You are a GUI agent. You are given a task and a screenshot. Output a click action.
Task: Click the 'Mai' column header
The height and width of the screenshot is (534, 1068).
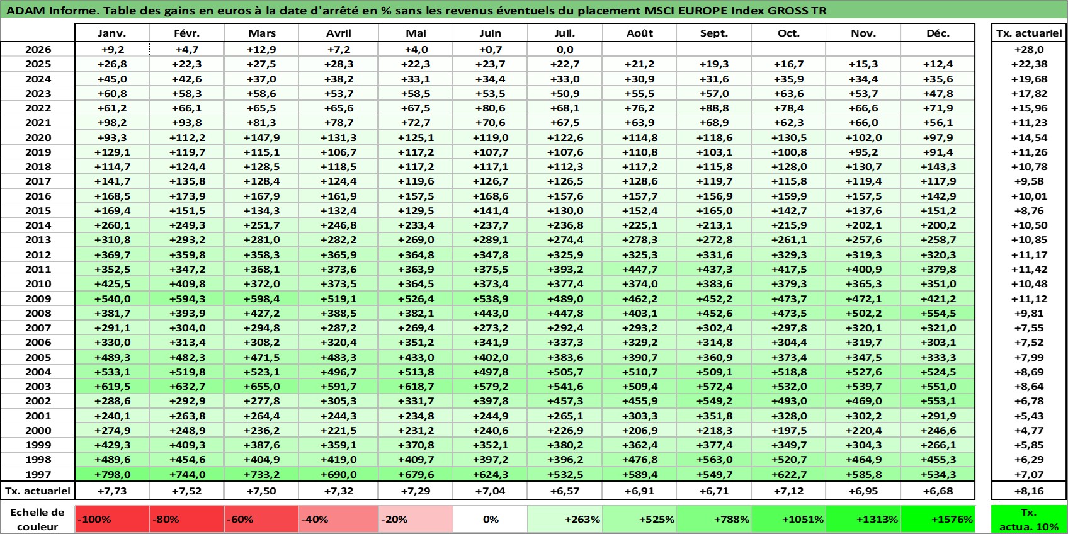tap(416, 33)
